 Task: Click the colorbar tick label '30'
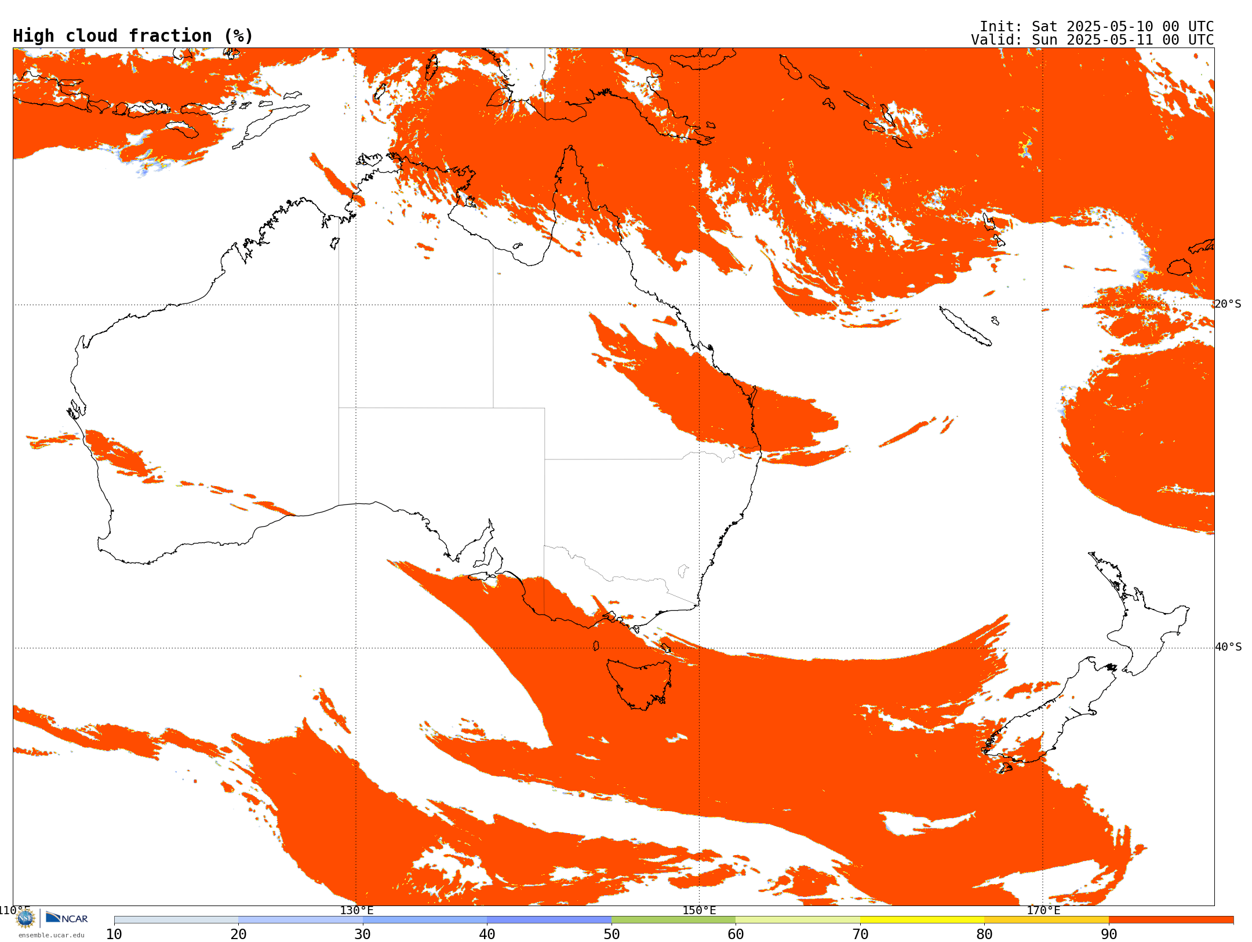coord(363,934)
